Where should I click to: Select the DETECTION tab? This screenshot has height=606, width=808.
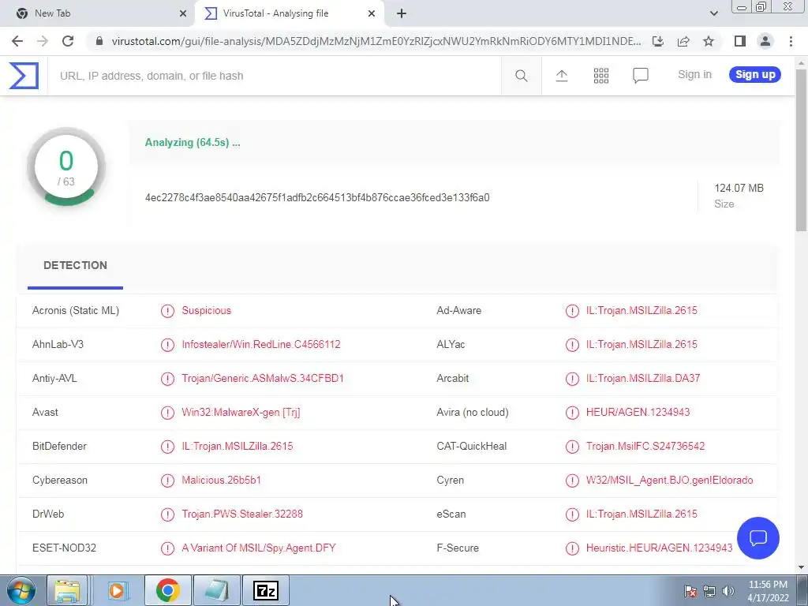coord(75,265)
